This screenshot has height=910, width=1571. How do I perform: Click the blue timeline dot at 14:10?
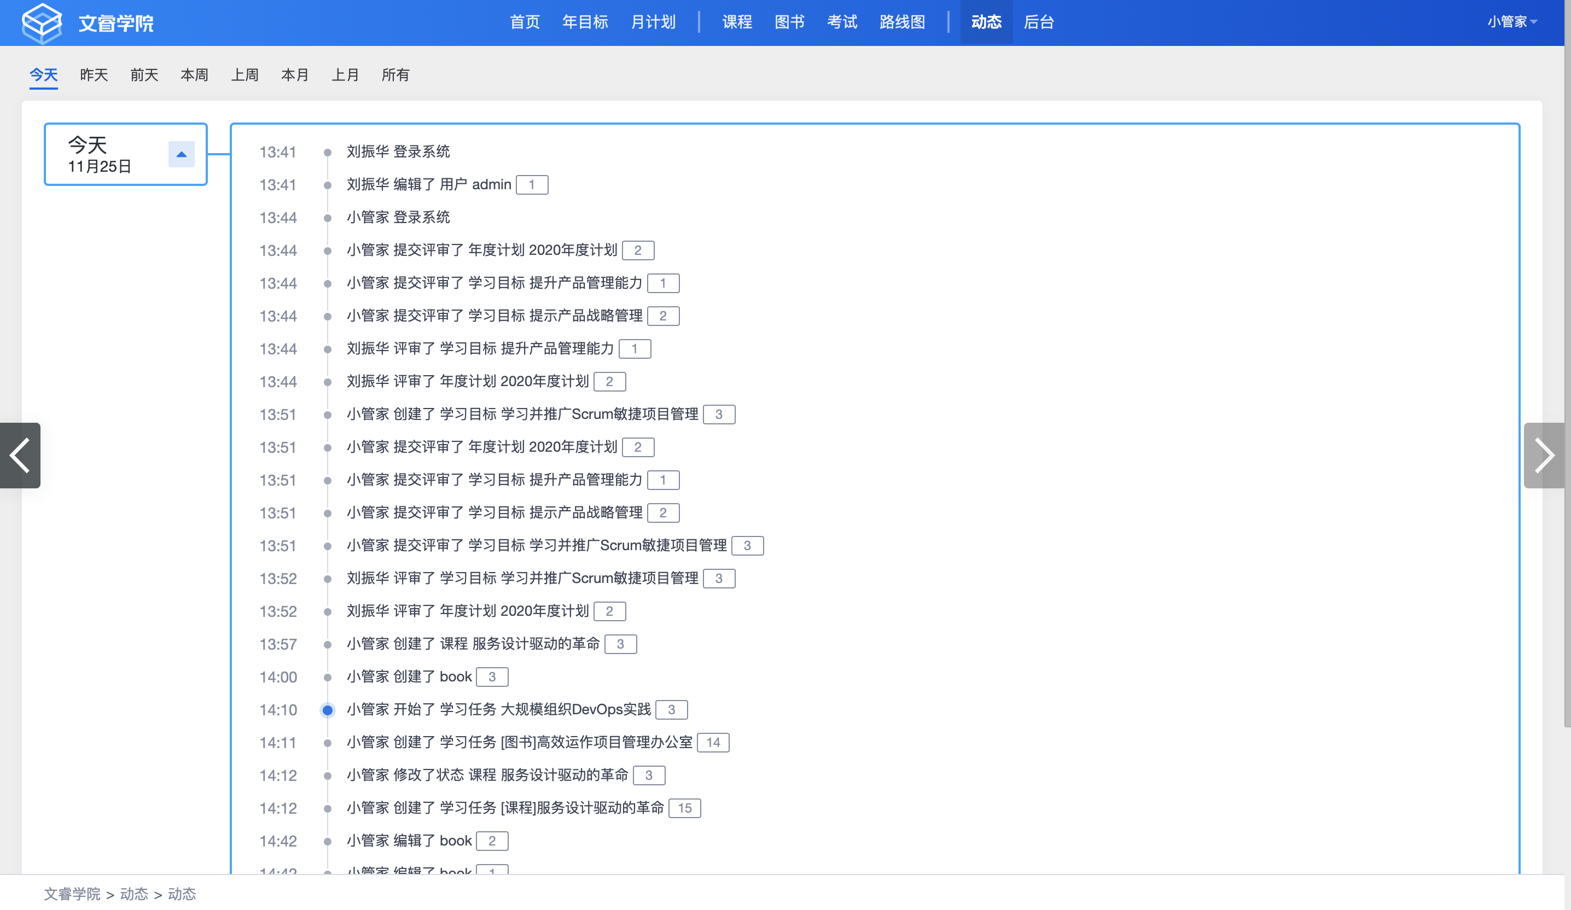327,710
